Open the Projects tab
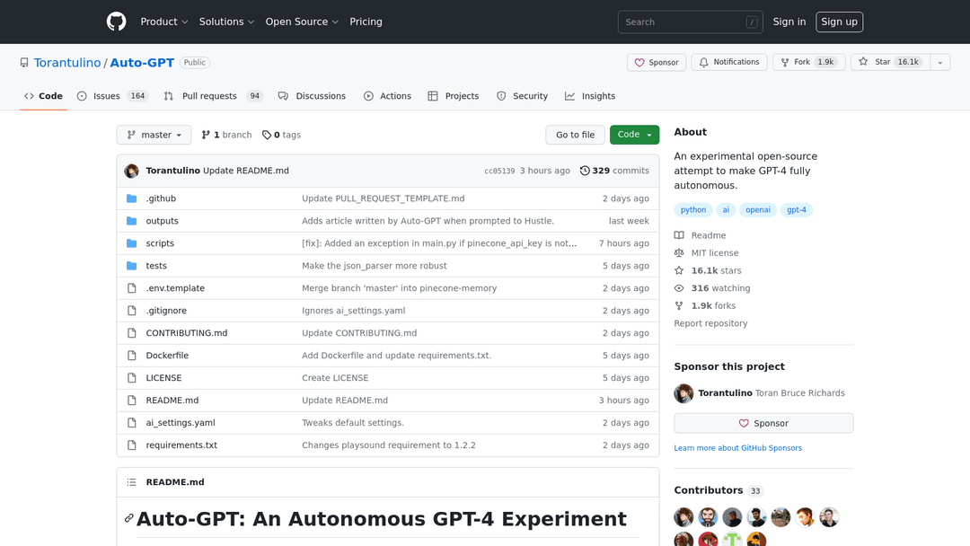Image resolution: width=970 pixels, height=546 pixels. [454, 96]
